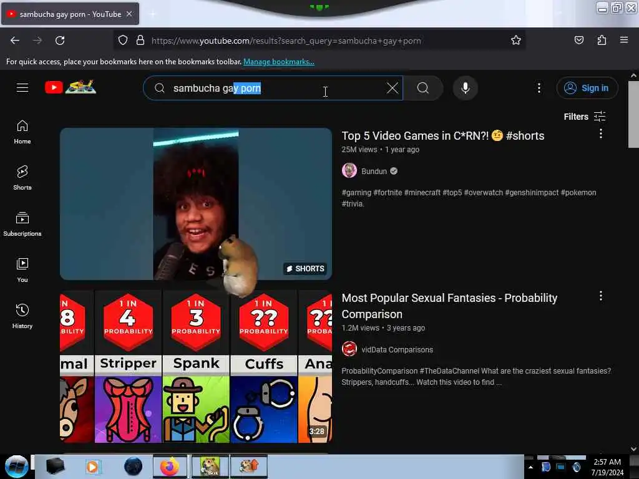Clear the search query with the X
This screenshot has width=639, height=479.
click(x=393, y=88)
